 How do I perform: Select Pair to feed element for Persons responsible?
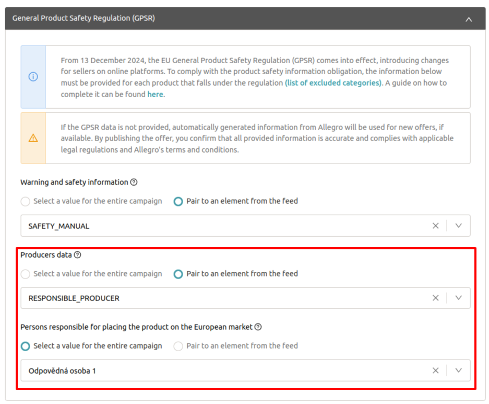click(178, 346)
